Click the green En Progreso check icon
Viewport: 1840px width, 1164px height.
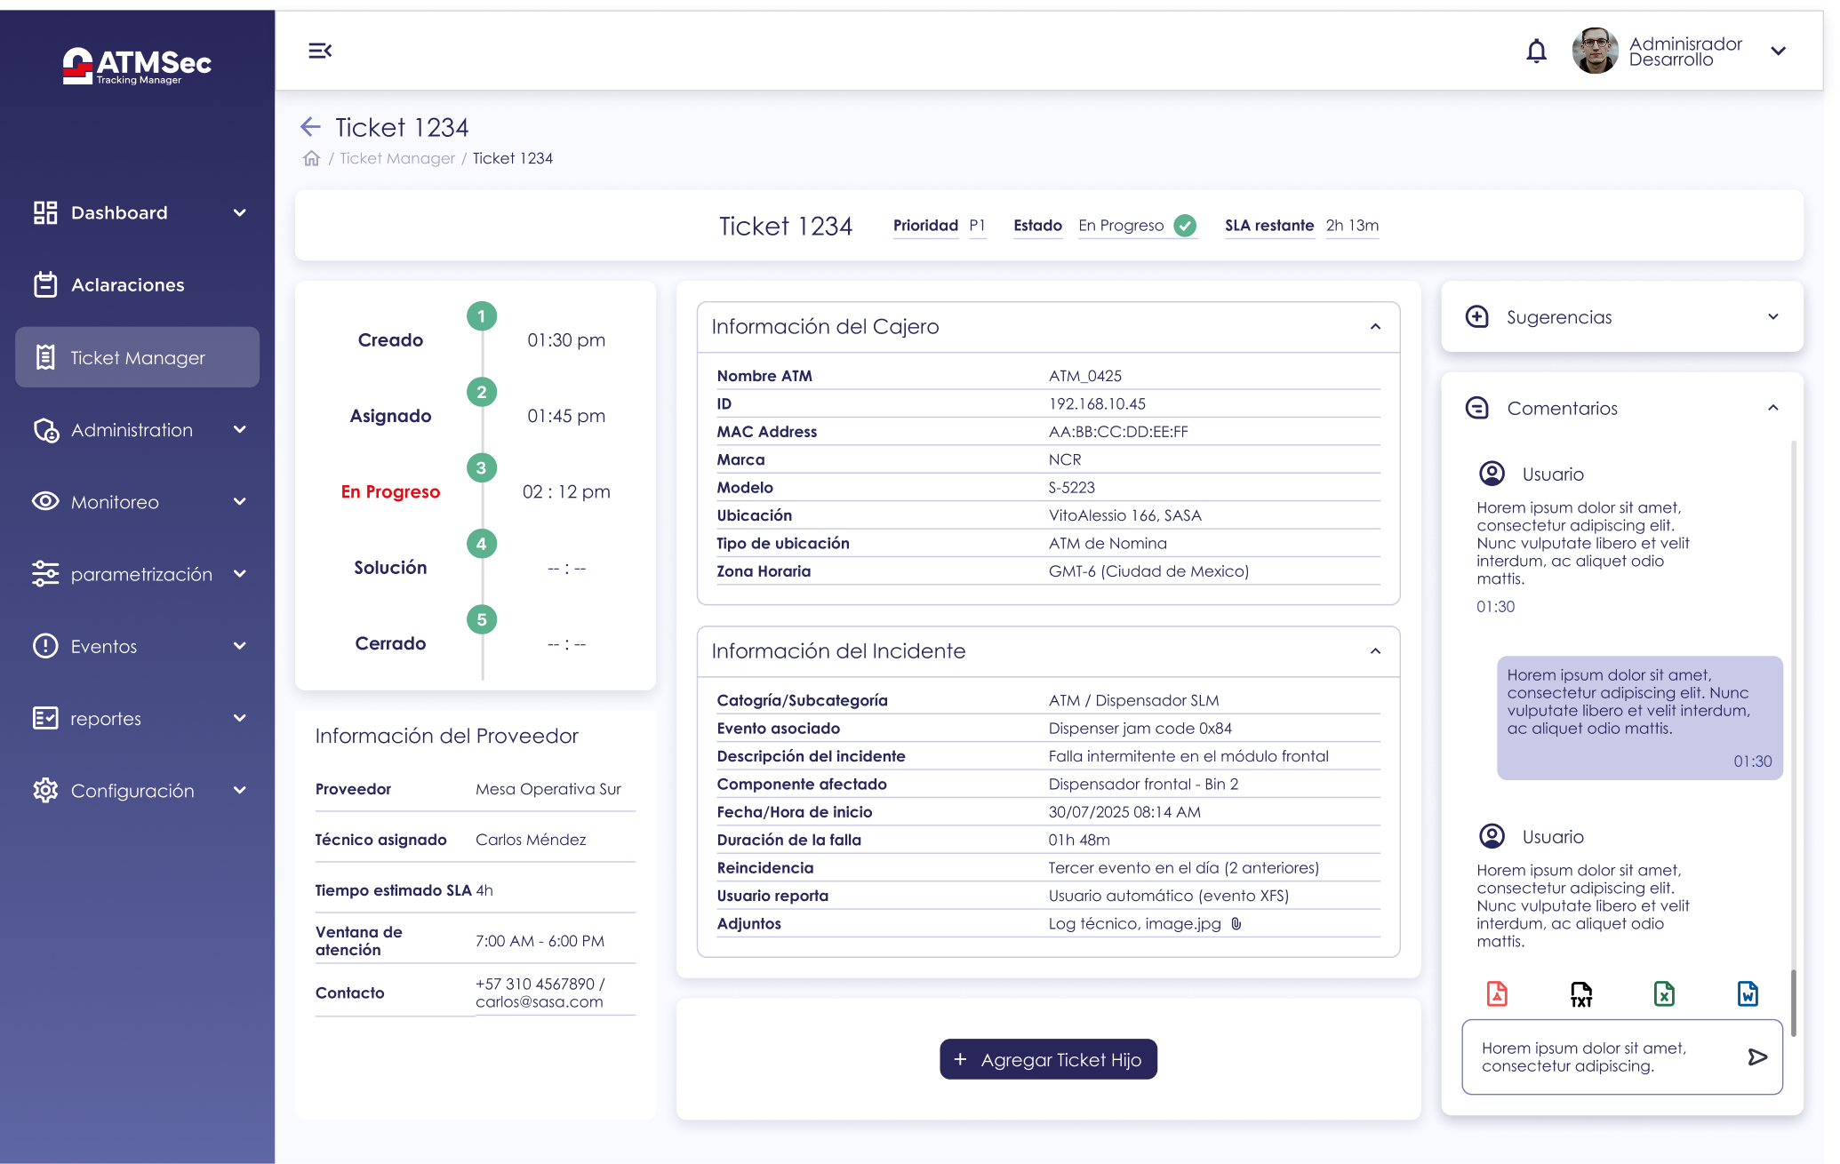[x=1185, y=226]
